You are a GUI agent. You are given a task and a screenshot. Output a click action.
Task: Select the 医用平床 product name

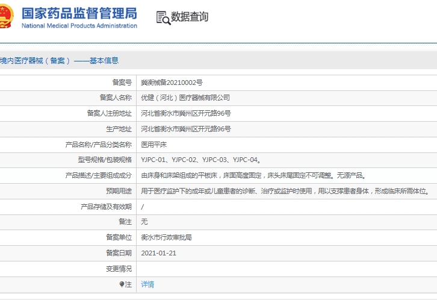(x=154, y=145)
